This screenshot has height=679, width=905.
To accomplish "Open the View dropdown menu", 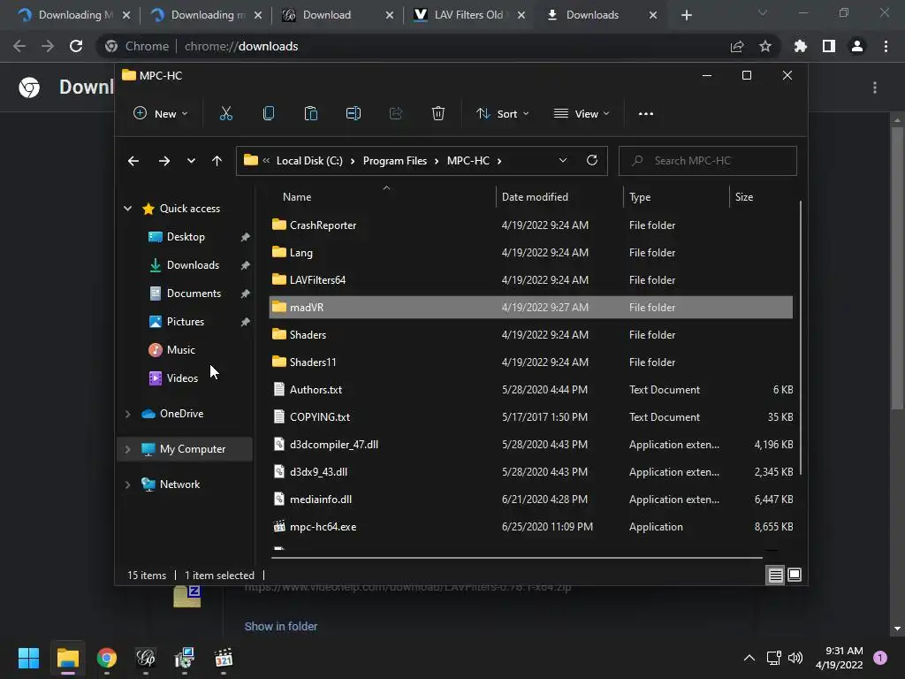I will [x=582, y=114].
